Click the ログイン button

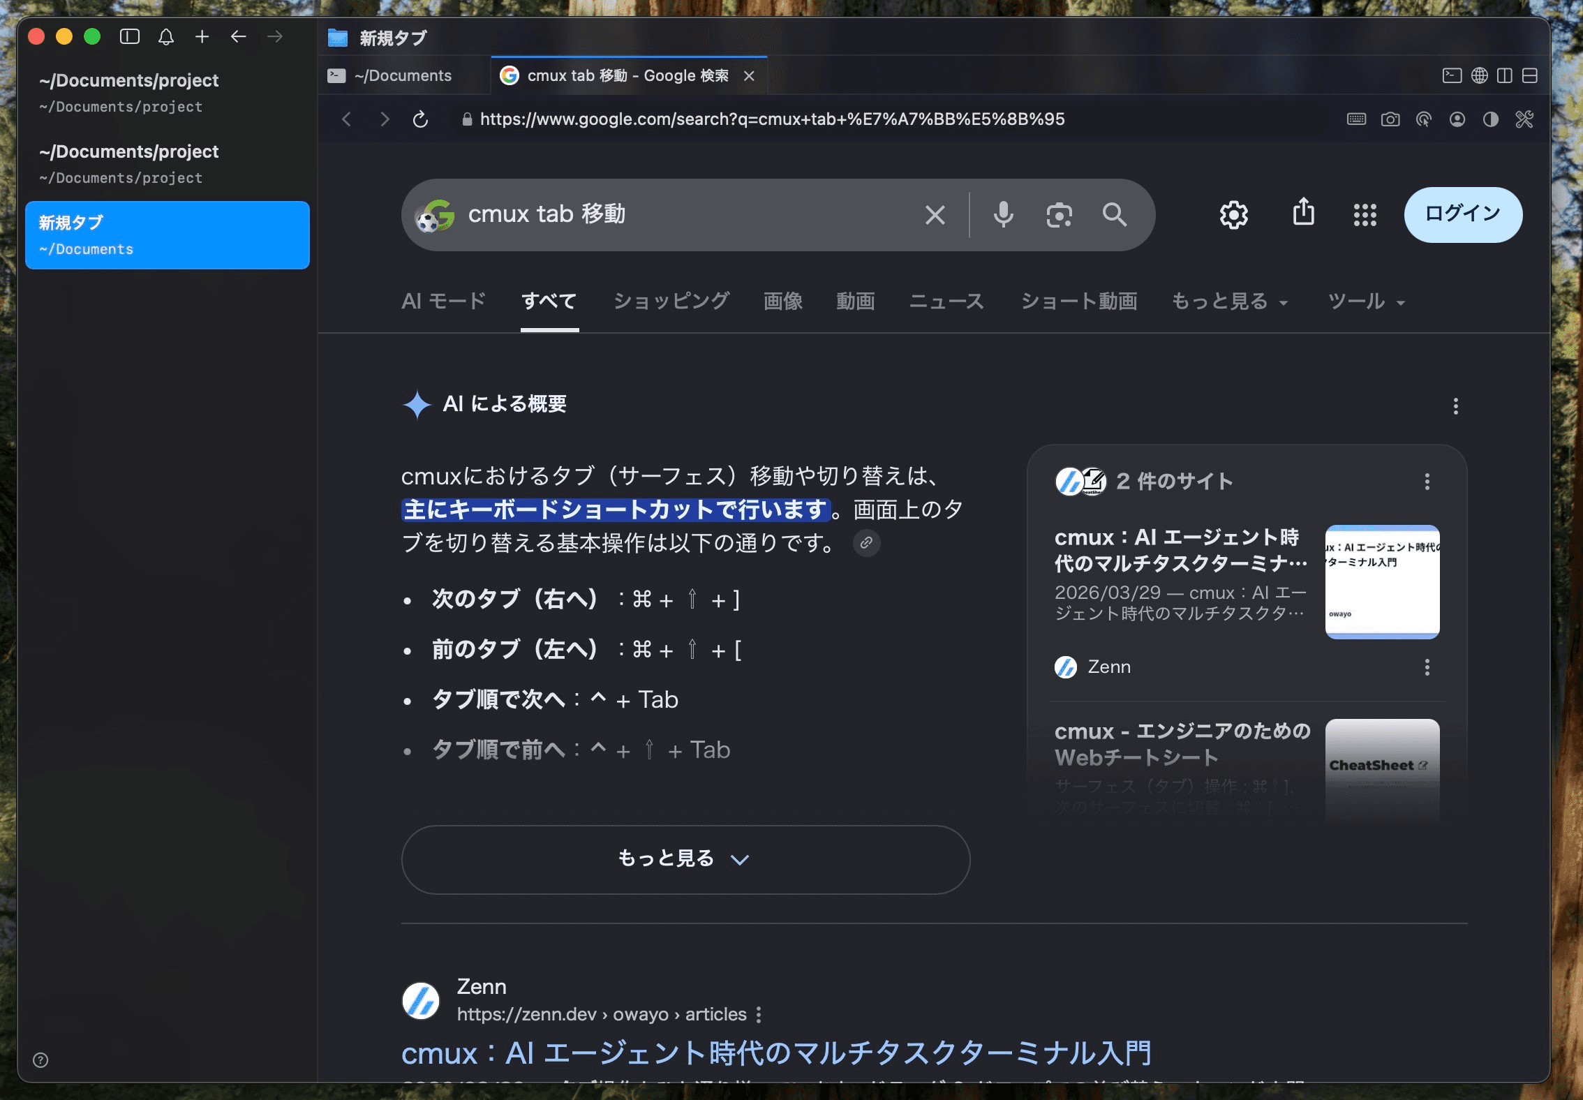tap(1463, 214)
